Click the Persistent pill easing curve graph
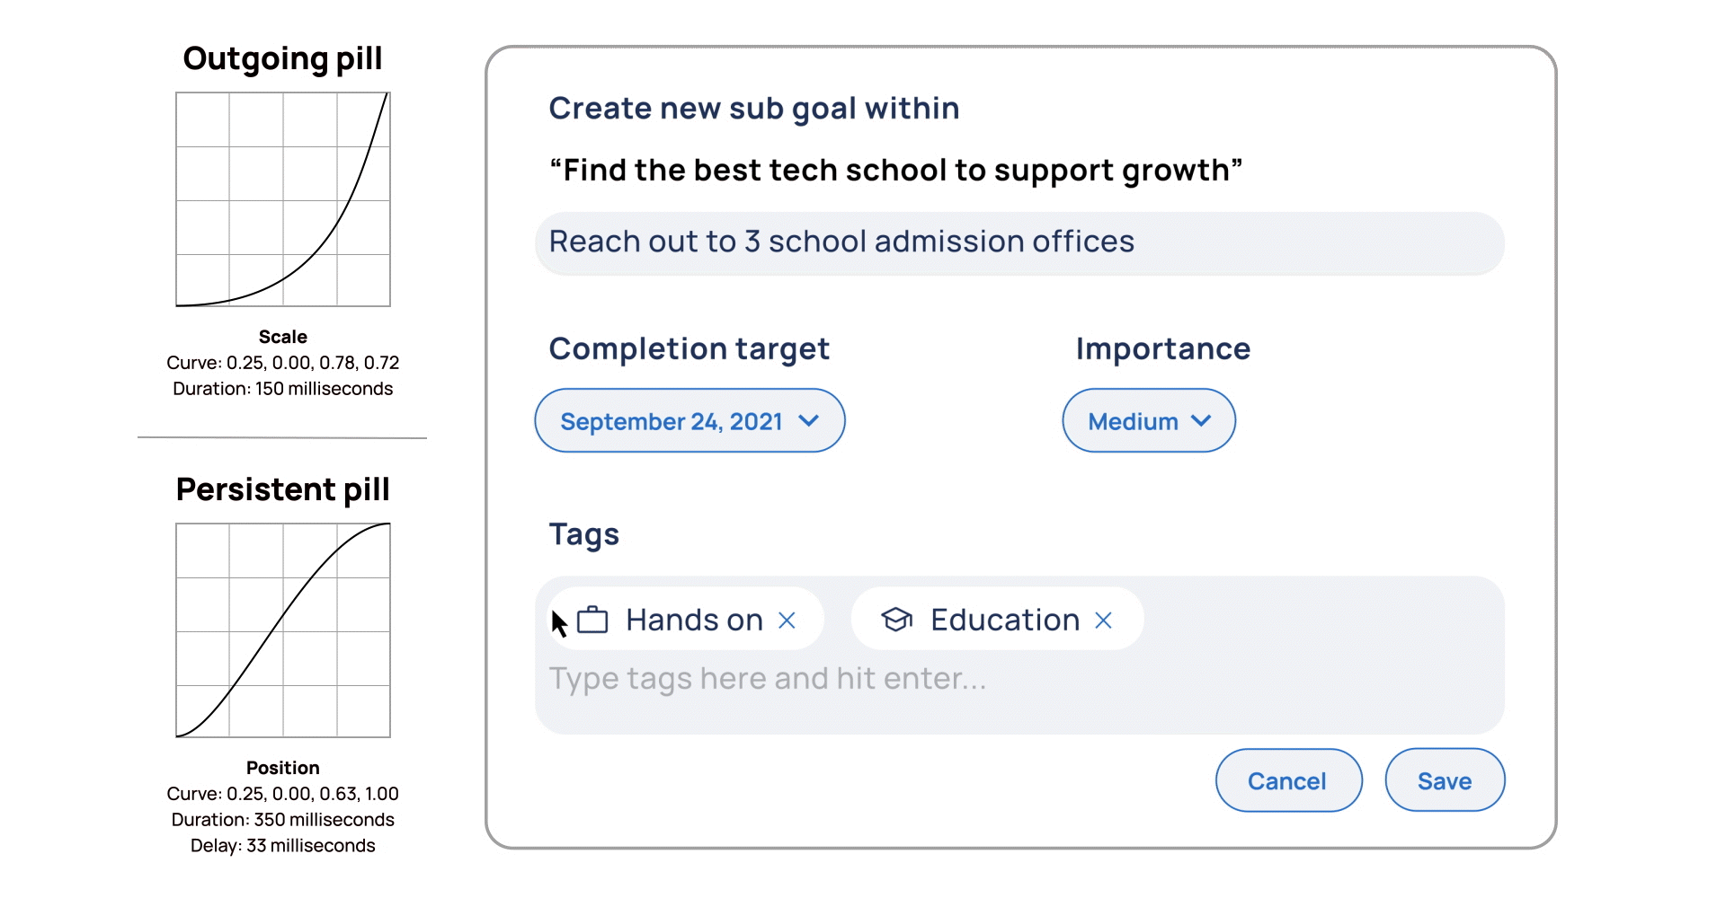The width and height of the screenshot is (1726, 898). pyautogui.click(x=283, y=630)
